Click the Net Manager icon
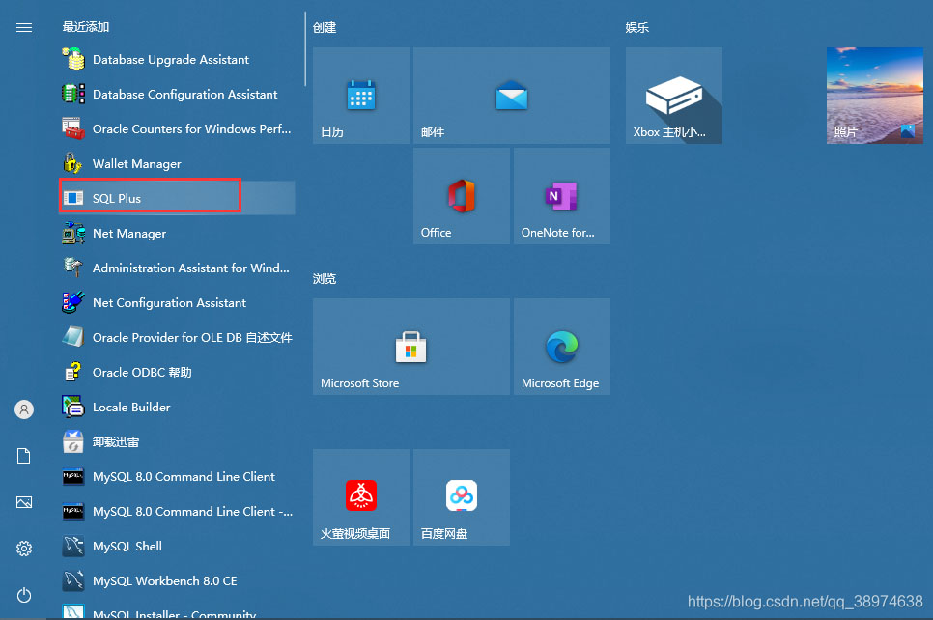Image resolution: width=933 pixels, height=620 pixels. click(x=73, y=233)
